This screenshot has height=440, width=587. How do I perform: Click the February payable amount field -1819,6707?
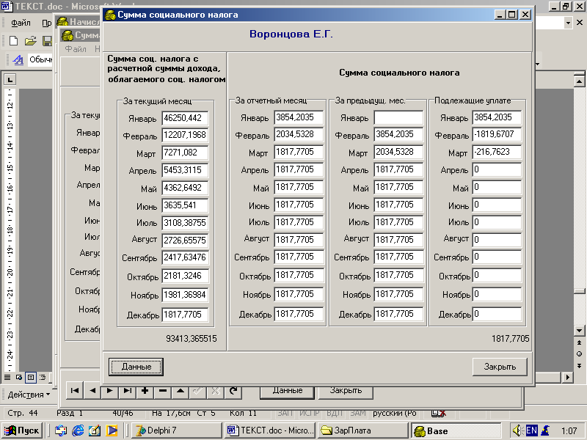(x=497, y=136)
